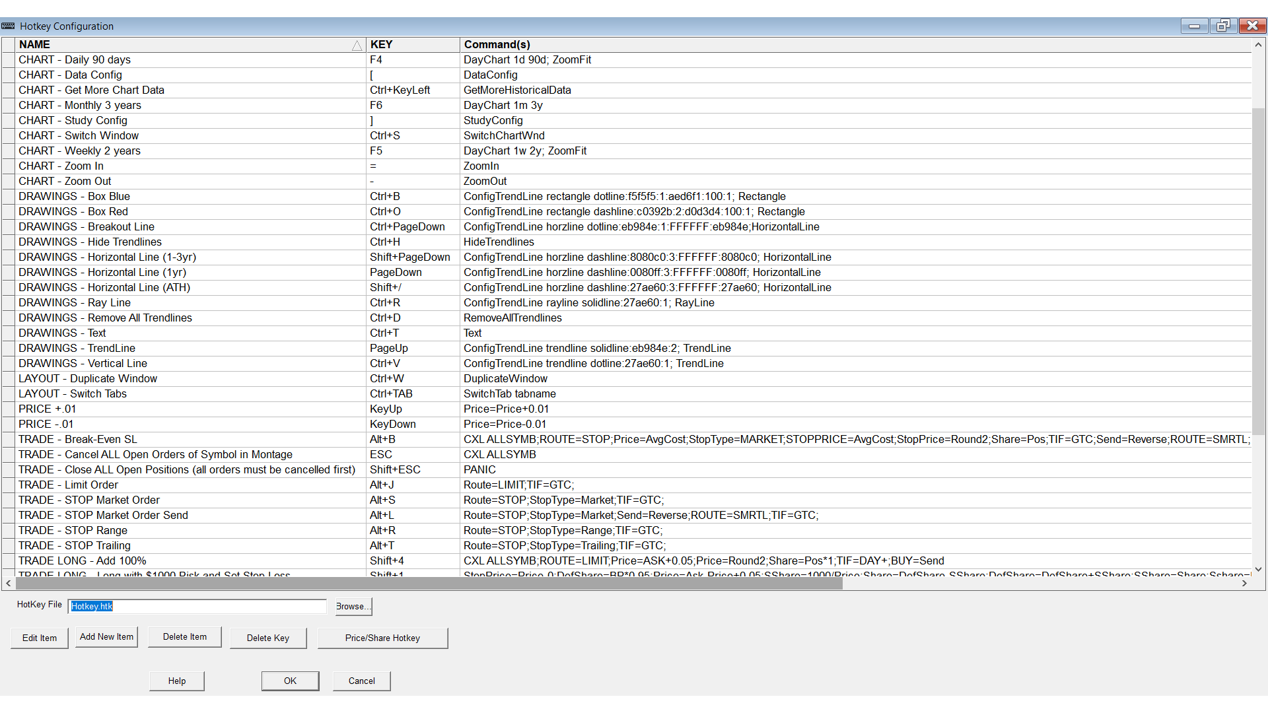
Task: Click the Delete Item button
Action: coord(185,637)
